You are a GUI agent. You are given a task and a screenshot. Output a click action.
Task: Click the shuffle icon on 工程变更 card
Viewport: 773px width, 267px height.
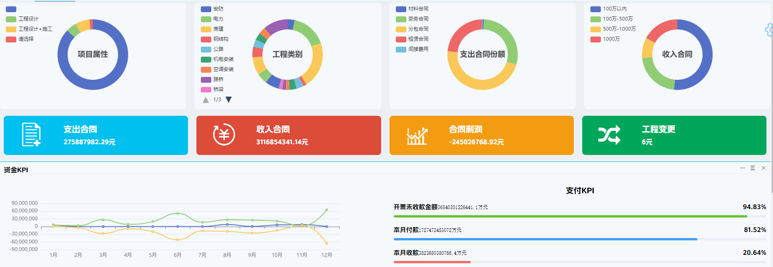point(609,135)
